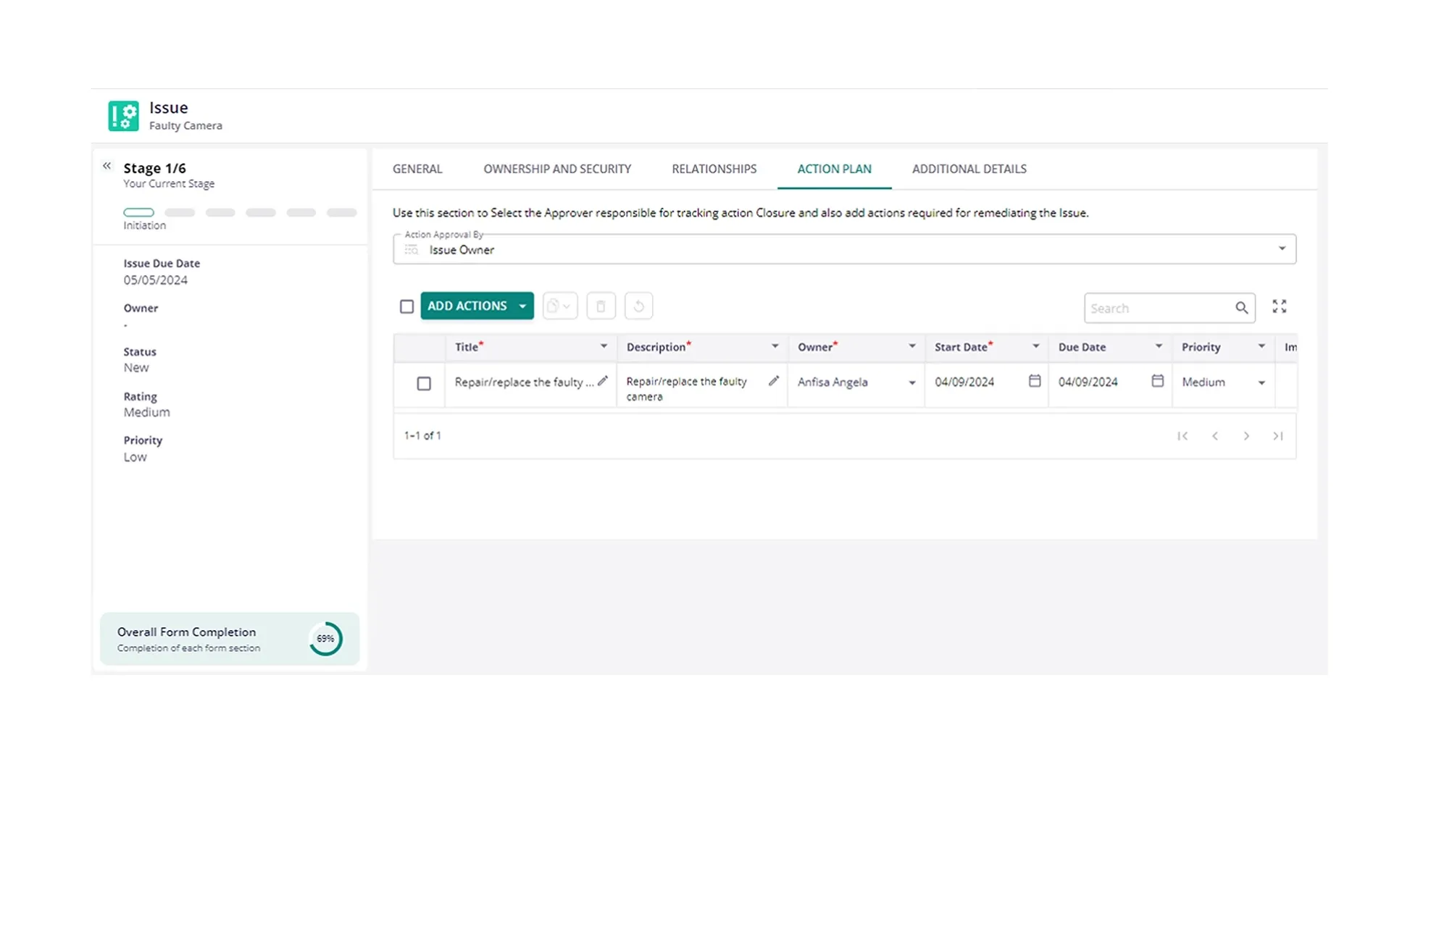Expand table to fullscreen view
Screen dimensions: 1431x951
[x=1280, y=306]
